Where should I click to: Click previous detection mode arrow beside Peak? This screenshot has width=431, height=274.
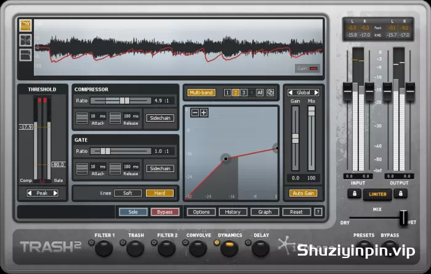(30, 193)
